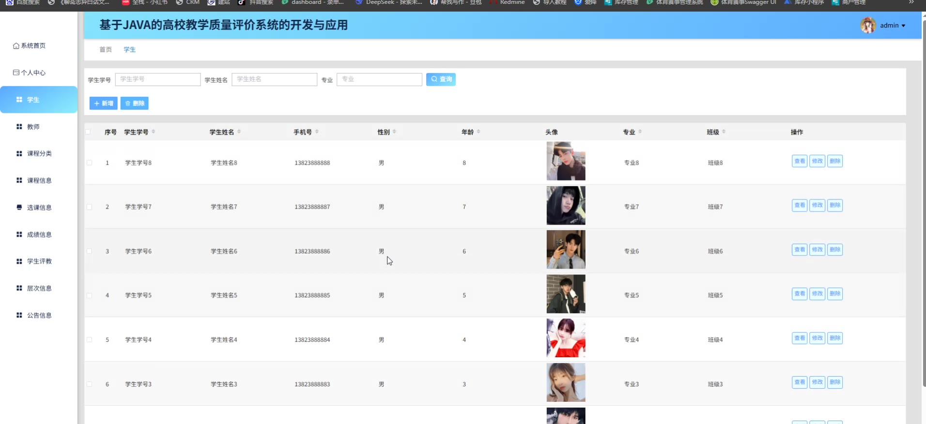The image size is (926, 424).
Task: Sort table by 学生姓名 column arrows
Action: [x=239, y=132]
